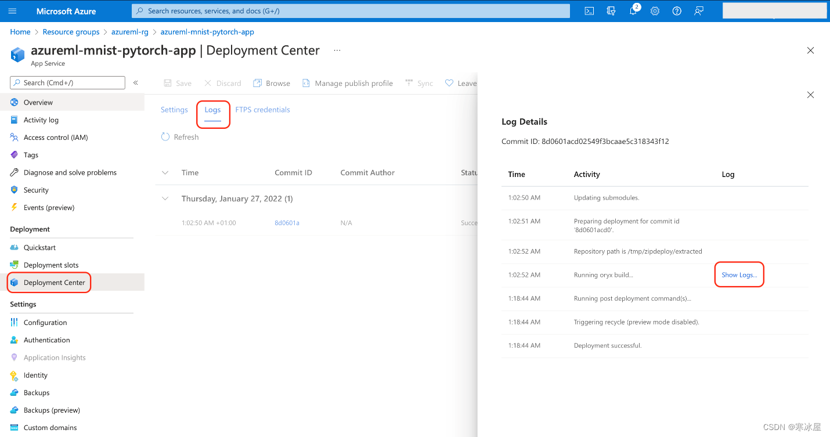Open portal settings gear

point(655,11)
